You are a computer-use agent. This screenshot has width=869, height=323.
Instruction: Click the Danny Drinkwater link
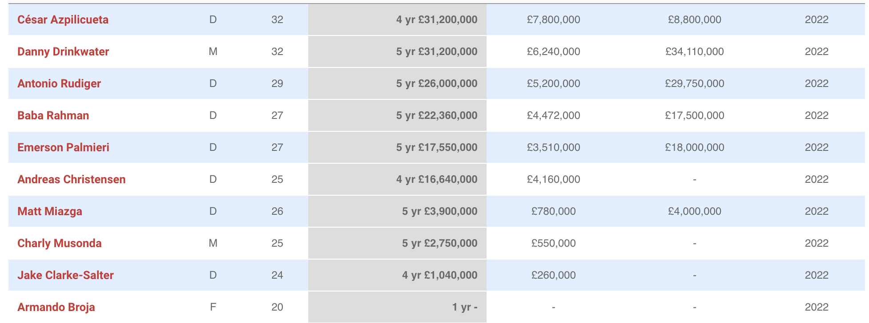click(x=63, y=51)
